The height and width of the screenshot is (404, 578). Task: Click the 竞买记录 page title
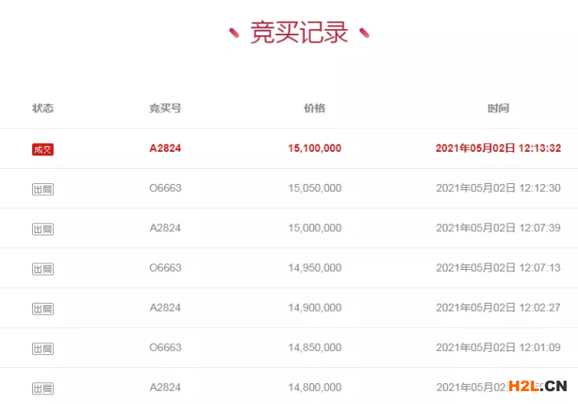coord(299,33)
